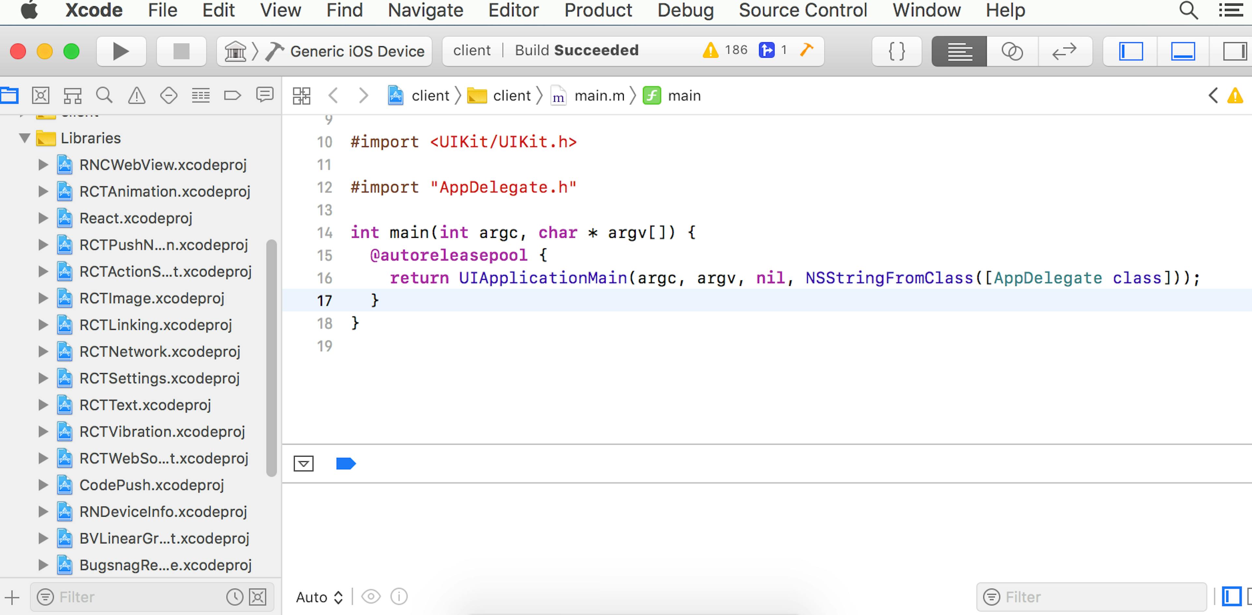Screen dimensions: 1252x615
Task: Click the Report navigator speech bubble icon
Action: [264, 95]
